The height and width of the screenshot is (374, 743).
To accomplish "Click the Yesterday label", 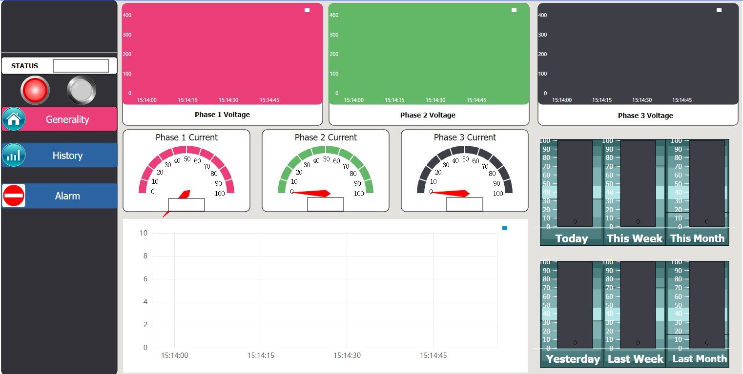I will click(x=573, y=359).
